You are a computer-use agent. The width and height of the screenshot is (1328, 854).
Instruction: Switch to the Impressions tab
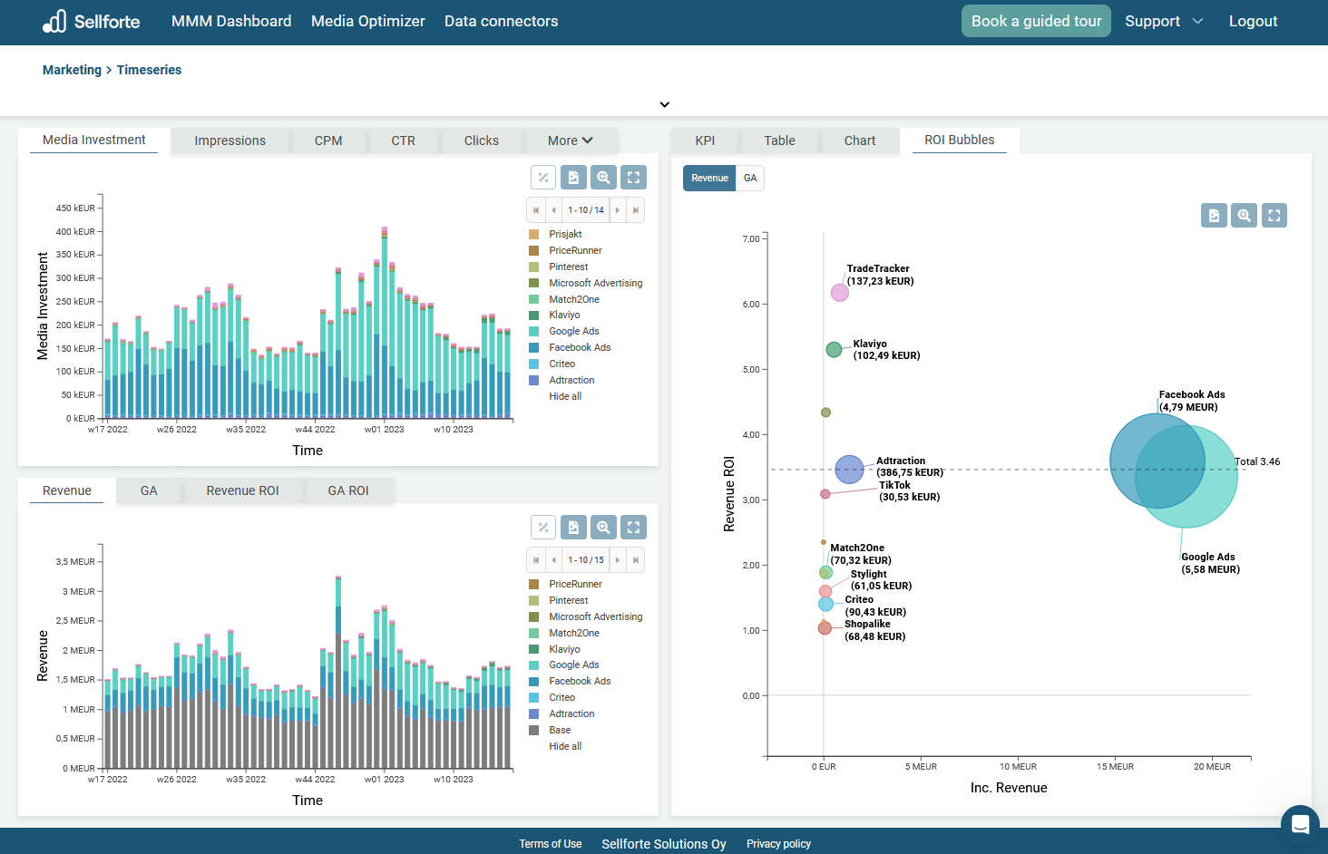pos(229,141)
